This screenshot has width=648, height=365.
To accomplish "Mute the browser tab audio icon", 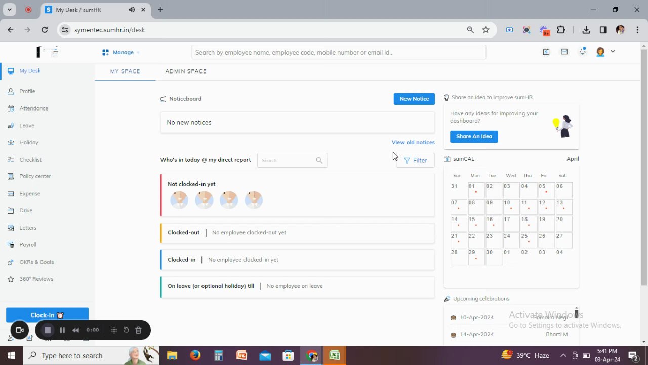I will 132,10.
